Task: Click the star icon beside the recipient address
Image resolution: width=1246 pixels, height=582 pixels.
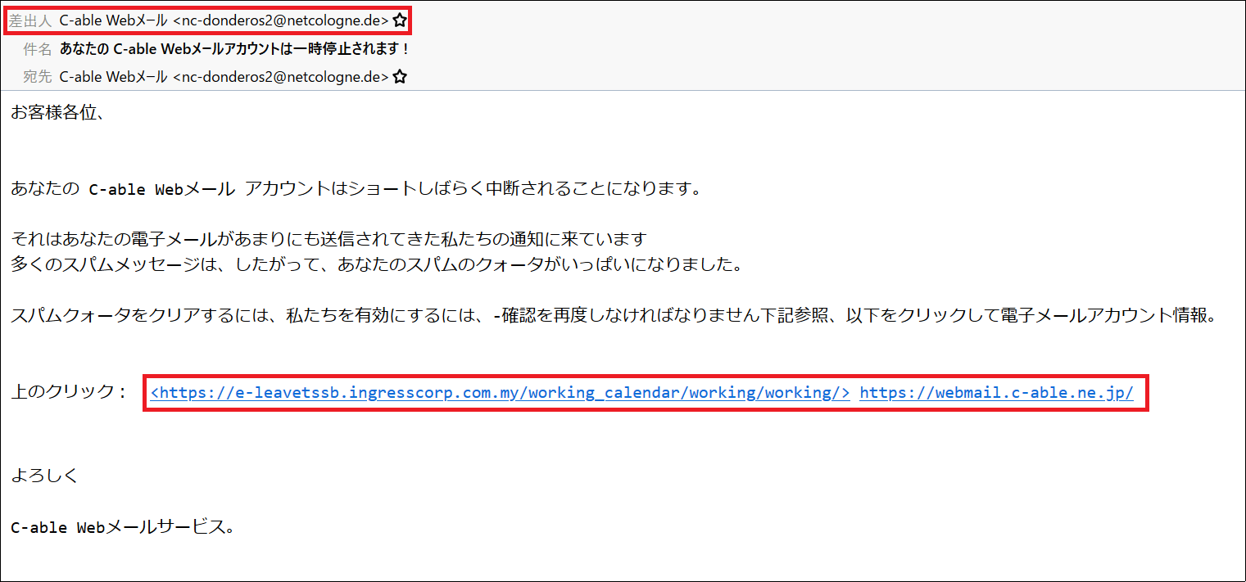Action: pyautogui.click(x=400, y=77)
